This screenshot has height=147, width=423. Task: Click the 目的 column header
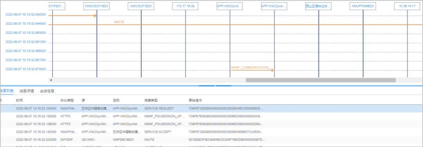(x=116, y=100)
